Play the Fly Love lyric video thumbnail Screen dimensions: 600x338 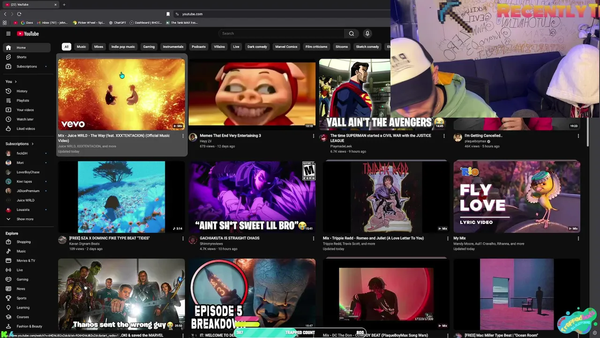coord(517,197)
